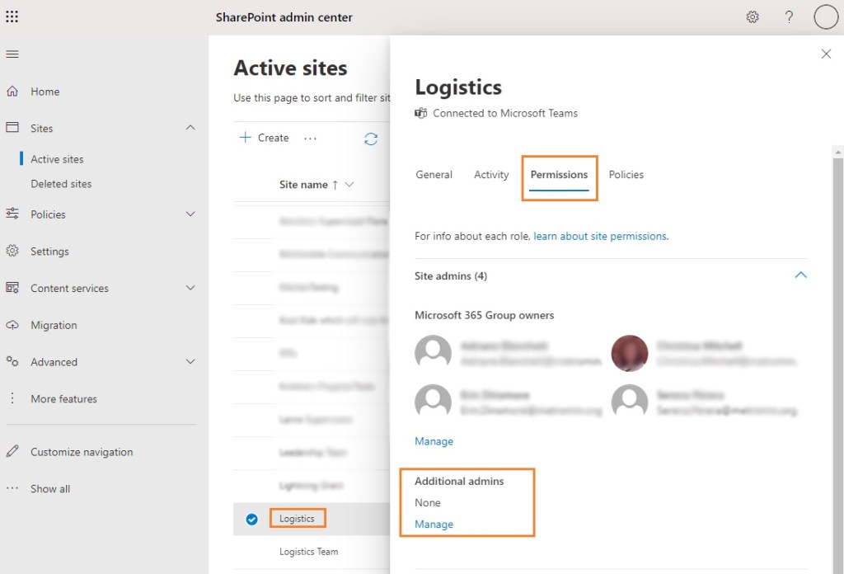Open Active sites in the sidebar
The width and height of the screenshot is (844, 574).
coord(57,159)
